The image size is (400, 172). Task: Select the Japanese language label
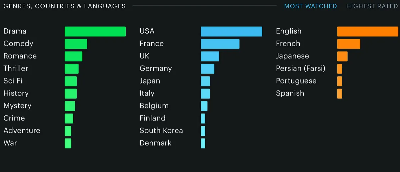[x=292, y=56]
